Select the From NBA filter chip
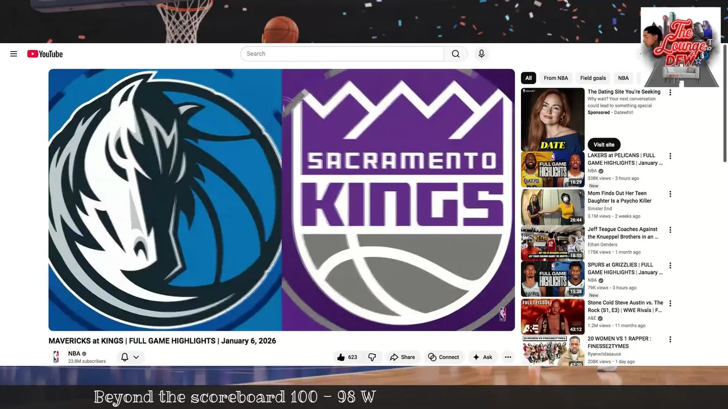This screenshot has width=728, height=409. click(x=556, y=78)
